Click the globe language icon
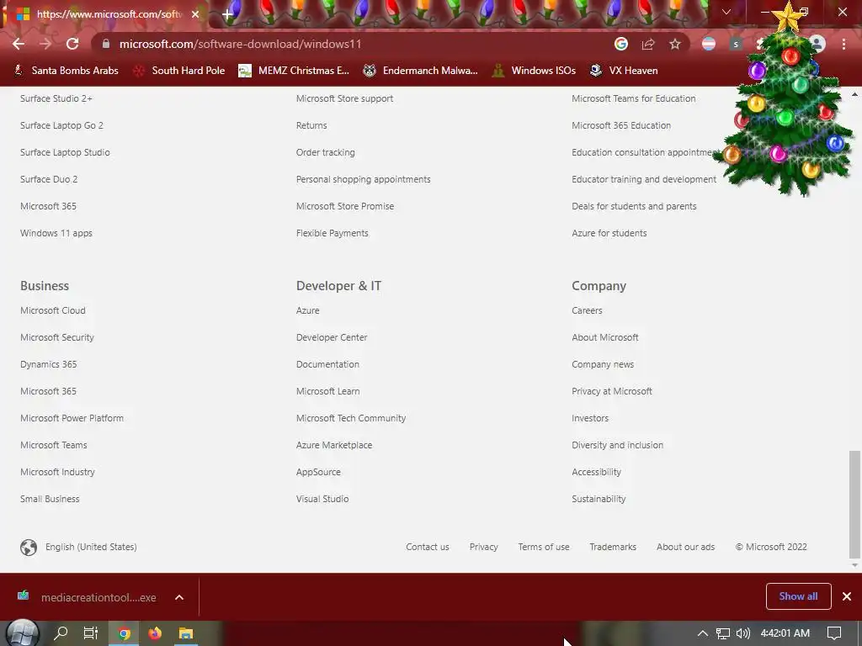 [x=29, y=547]
